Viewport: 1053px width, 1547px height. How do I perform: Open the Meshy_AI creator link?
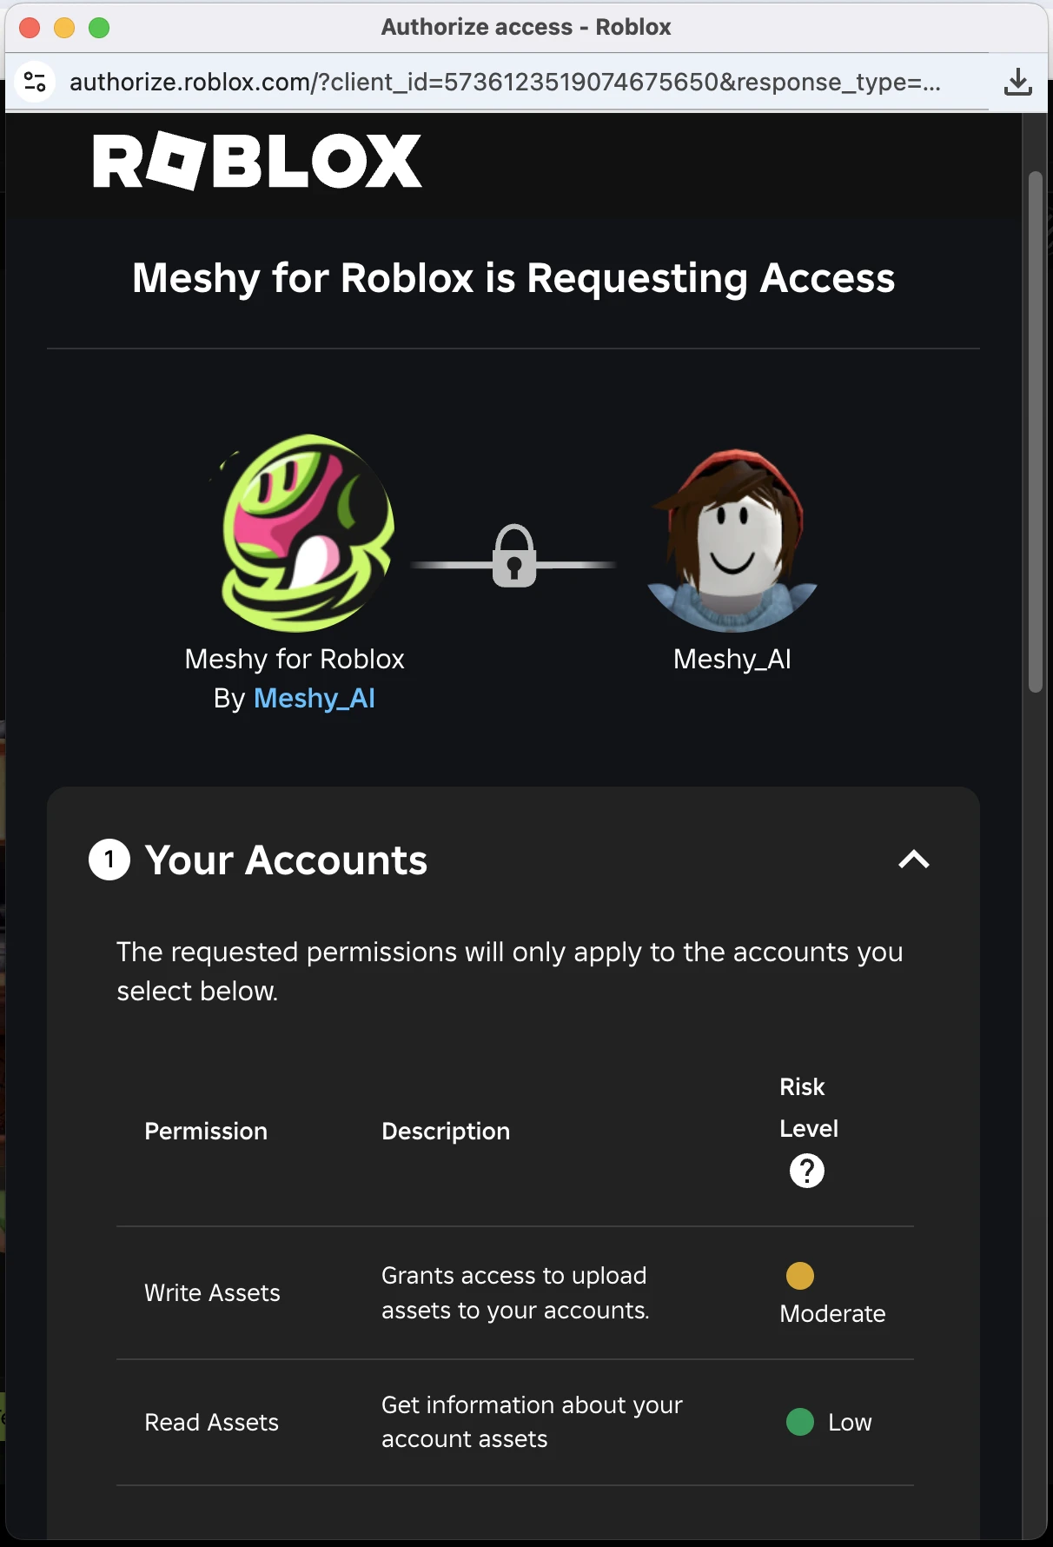(315, 698)
